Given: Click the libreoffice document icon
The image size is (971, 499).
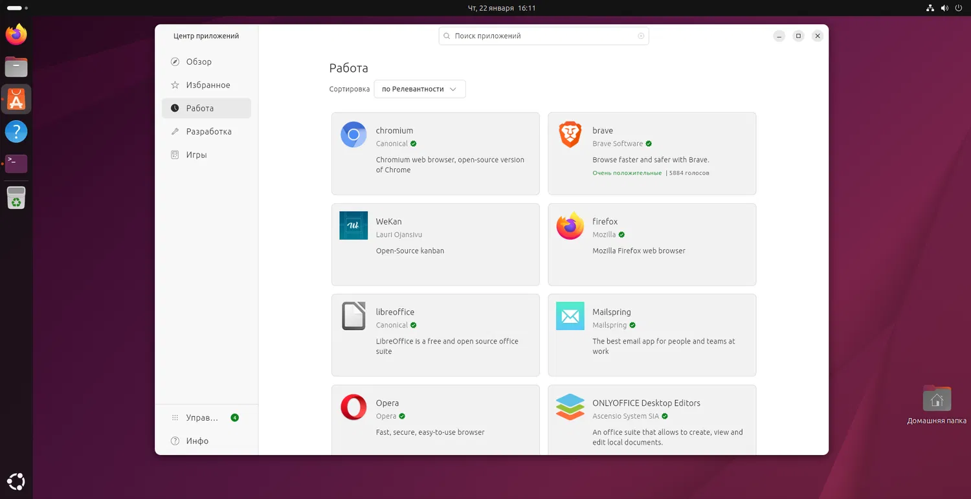Looking at the screenshot, I should 353,316.
